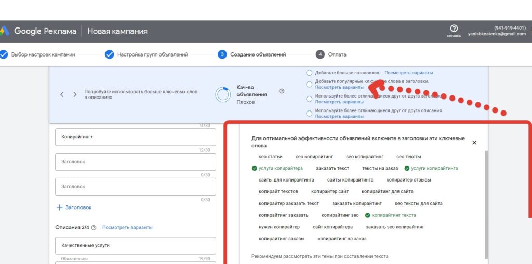Click Посмотреть варианты next to Описания
This screenshot has width=532, height=264.
pyautogui.click(x=127, y=227)
